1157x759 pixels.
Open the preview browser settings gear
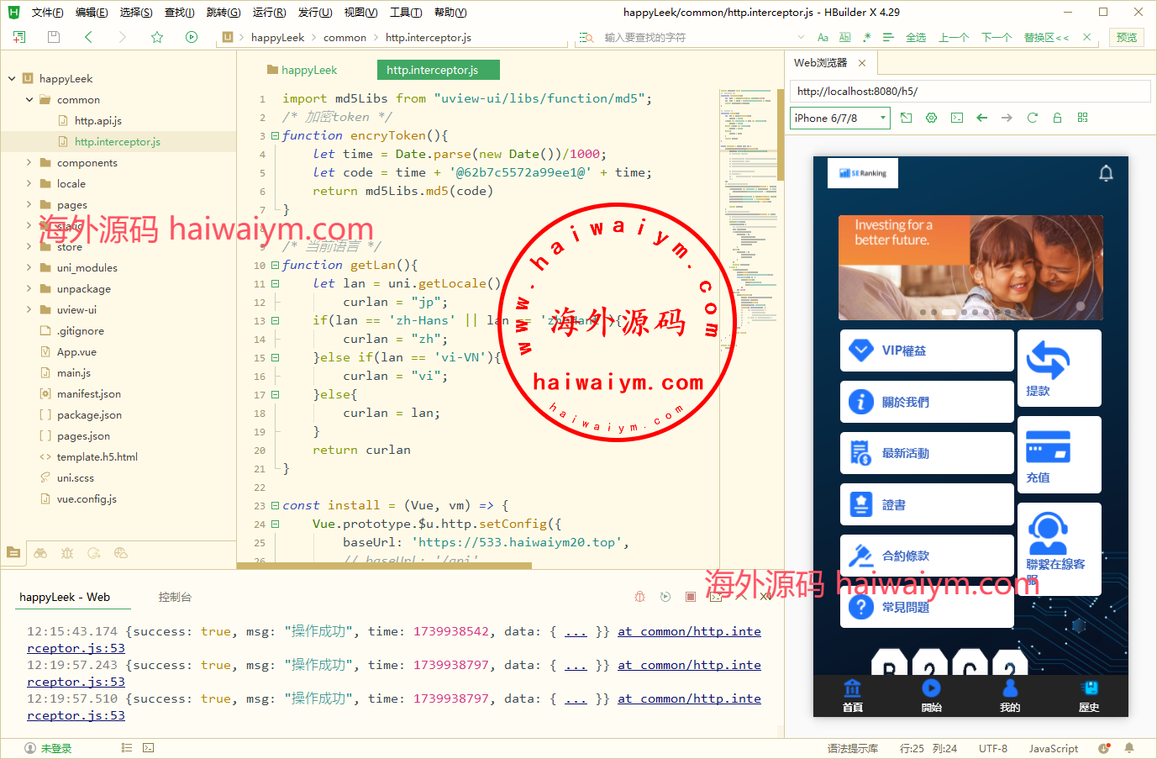(x=931, y=118)
